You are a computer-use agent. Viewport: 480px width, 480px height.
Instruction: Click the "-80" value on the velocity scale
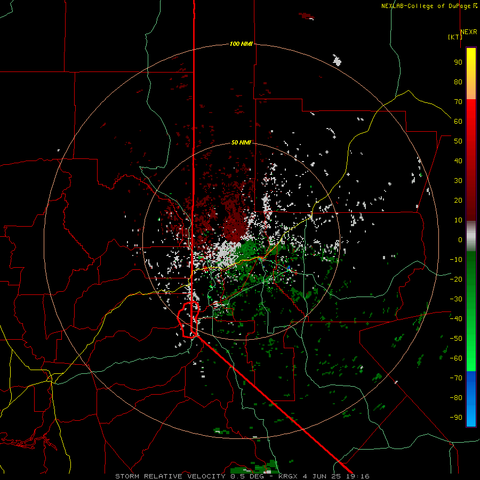click(456, 398)
